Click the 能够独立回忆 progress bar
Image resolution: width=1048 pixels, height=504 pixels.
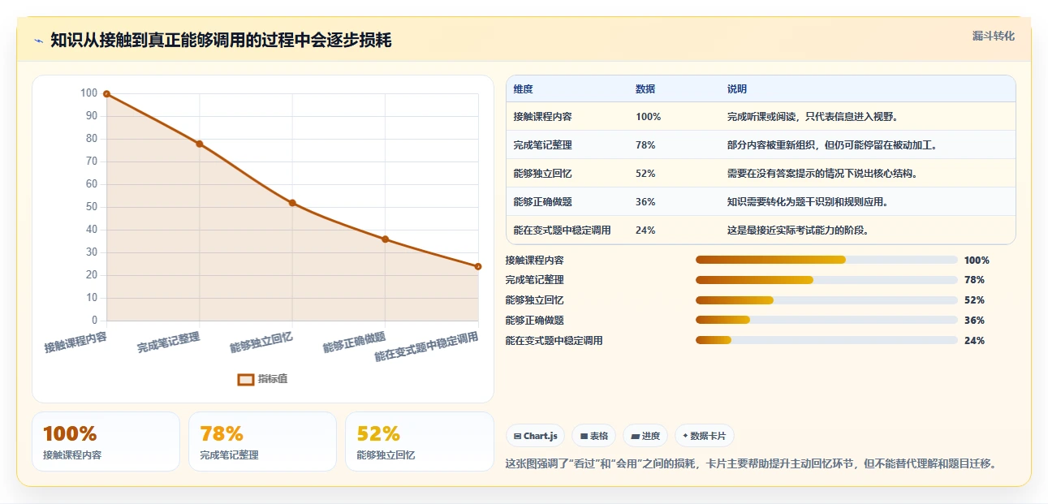826,300
